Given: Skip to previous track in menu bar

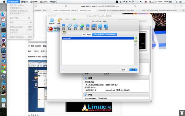Looking at the screenshot, I should point(124,2).
